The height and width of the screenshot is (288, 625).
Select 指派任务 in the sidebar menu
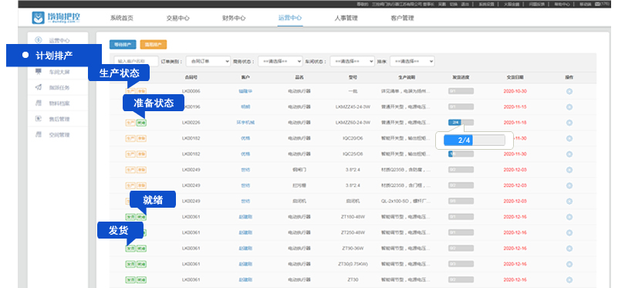click(x=59, y=87)
